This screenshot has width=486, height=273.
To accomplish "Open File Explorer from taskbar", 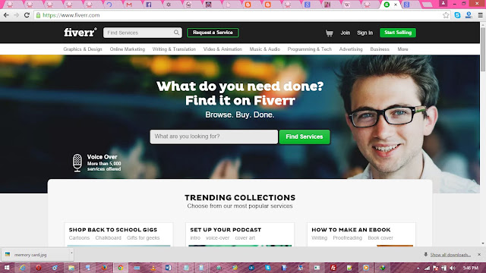I will tap(71, 268).
